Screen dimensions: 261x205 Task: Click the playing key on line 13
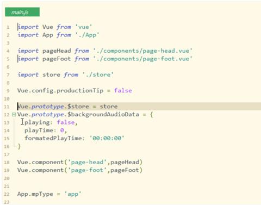click(37, 122)
